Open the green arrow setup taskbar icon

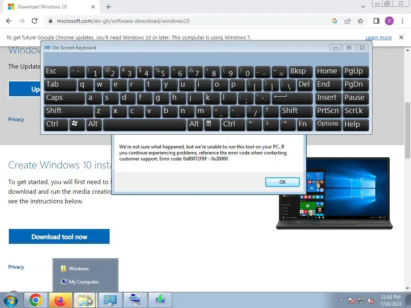160,300
